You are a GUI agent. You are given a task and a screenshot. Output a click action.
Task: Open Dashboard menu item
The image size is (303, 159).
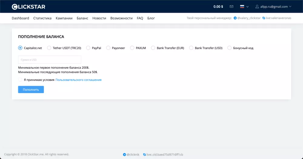(x=20, y=18)
